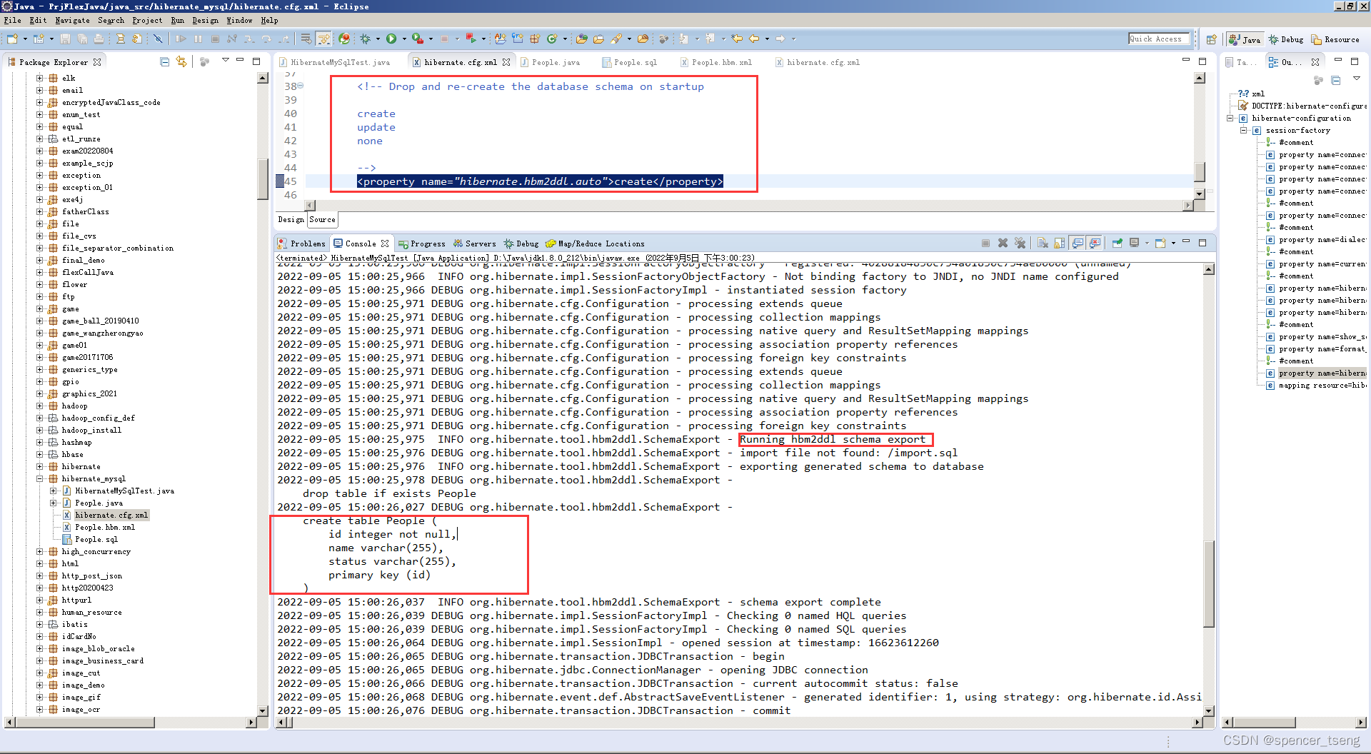This screenshot has height=754, width=1371.
Task: Run the application using the Run toolbar icon
Action: point(391,39)
